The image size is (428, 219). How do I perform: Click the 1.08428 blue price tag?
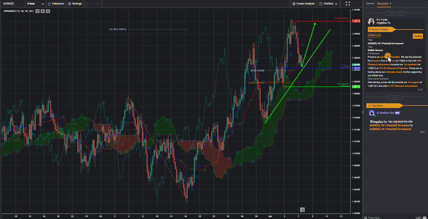point(356,68)
